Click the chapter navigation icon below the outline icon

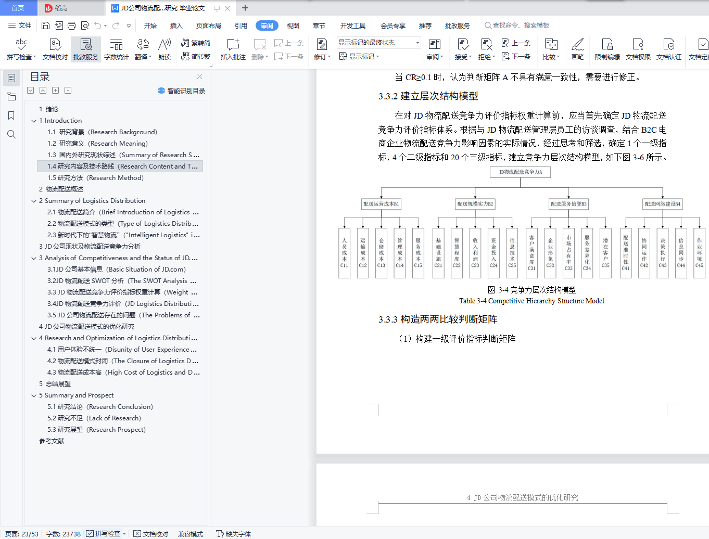(11, 97)
